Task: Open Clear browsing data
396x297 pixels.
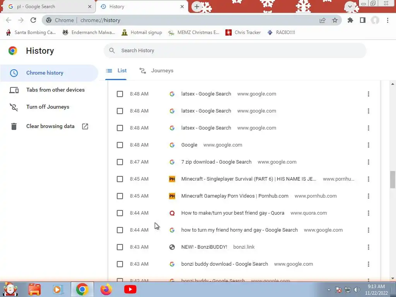Action: click(x=49, y=126)
